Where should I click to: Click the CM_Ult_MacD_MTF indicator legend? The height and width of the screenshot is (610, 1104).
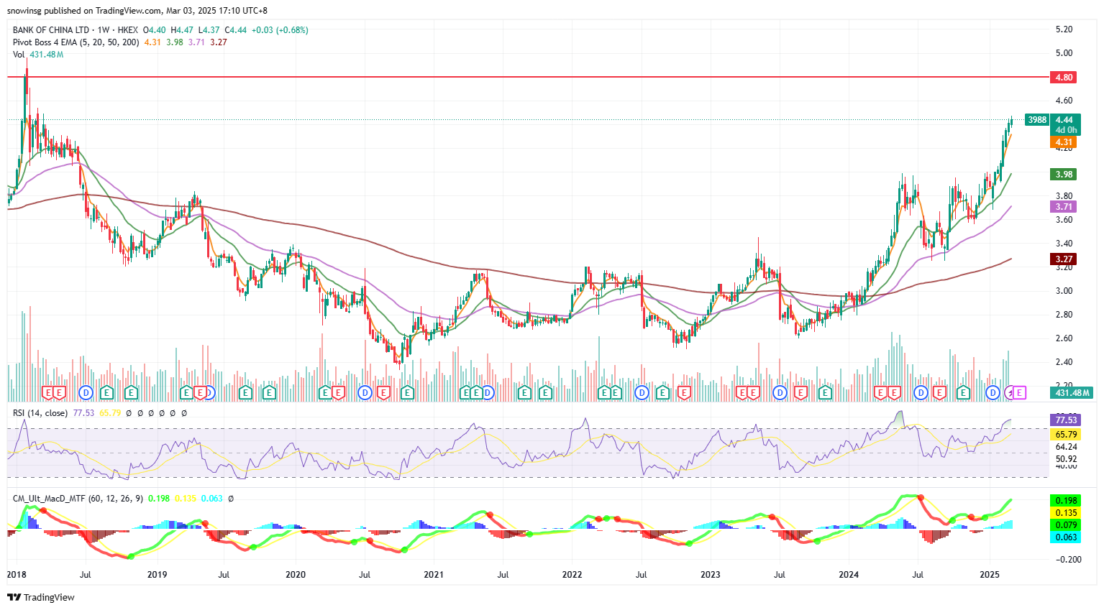pyautogui.click(x=78, y=498)
